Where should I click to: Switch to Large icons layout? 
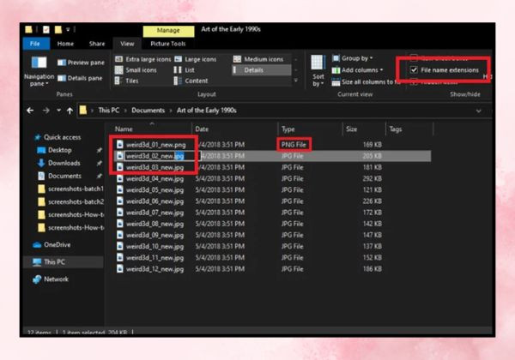click(196, 59)
